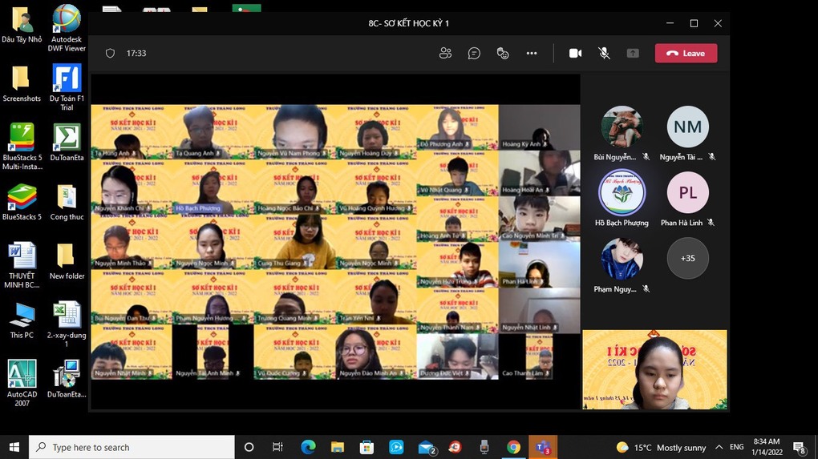The height and width of the screenshot is (459, 818).
Task: Open the Windows Start menu
Action: pyautogui.click(x=14, y=447)
